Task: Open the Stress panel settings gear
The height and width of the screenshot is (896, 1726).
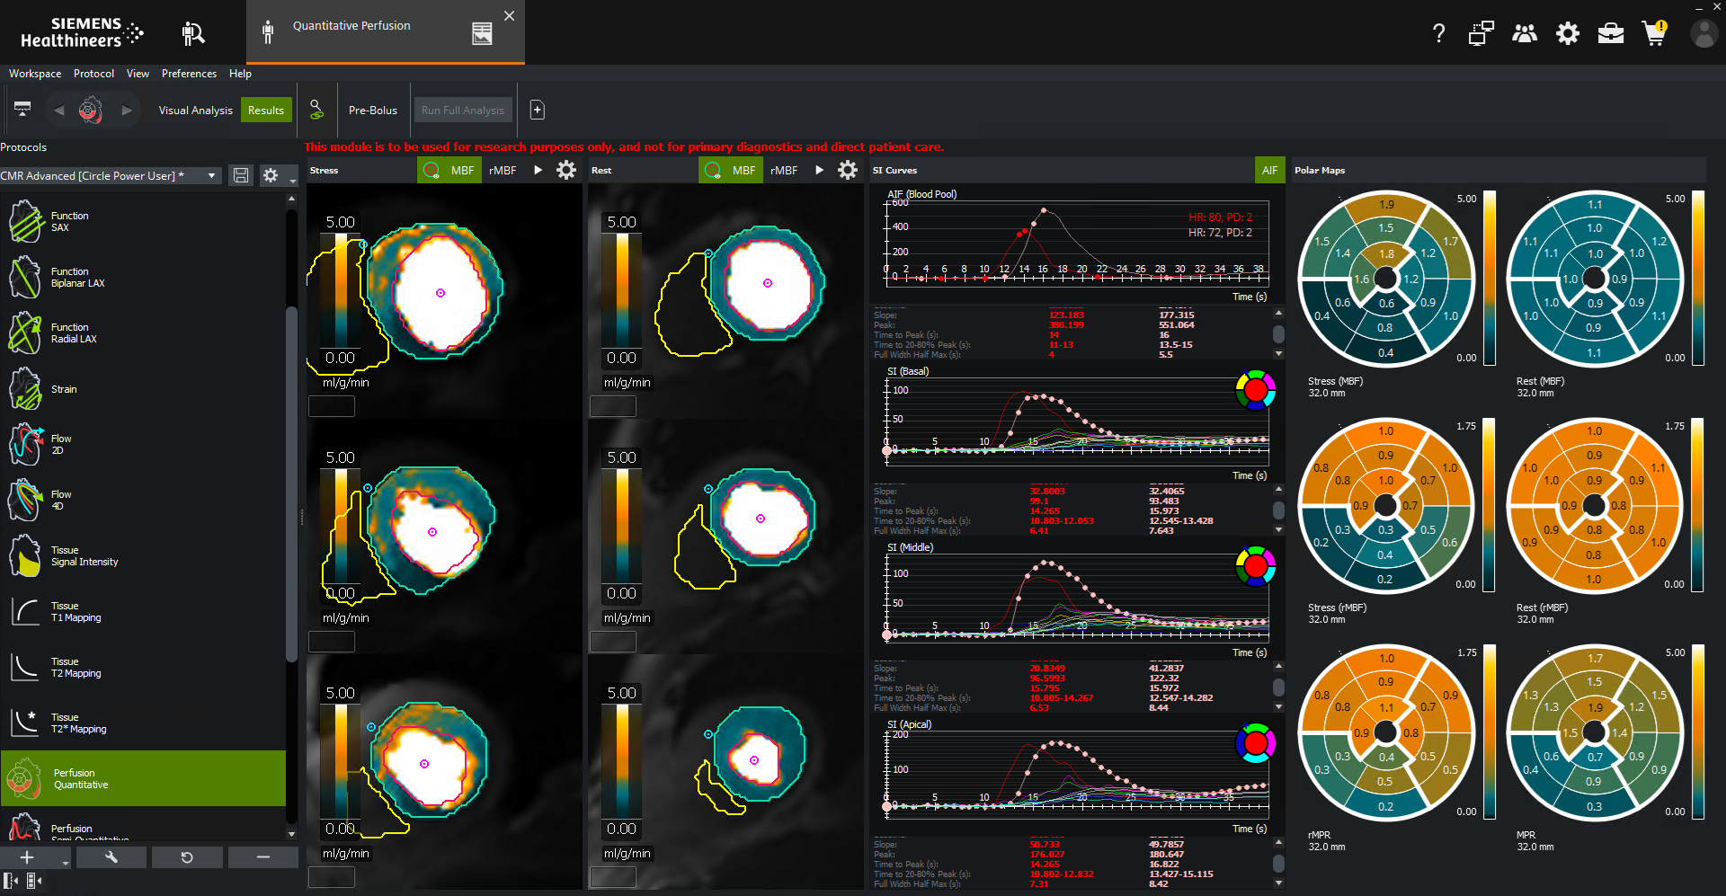Action: [x=565, y=170]
